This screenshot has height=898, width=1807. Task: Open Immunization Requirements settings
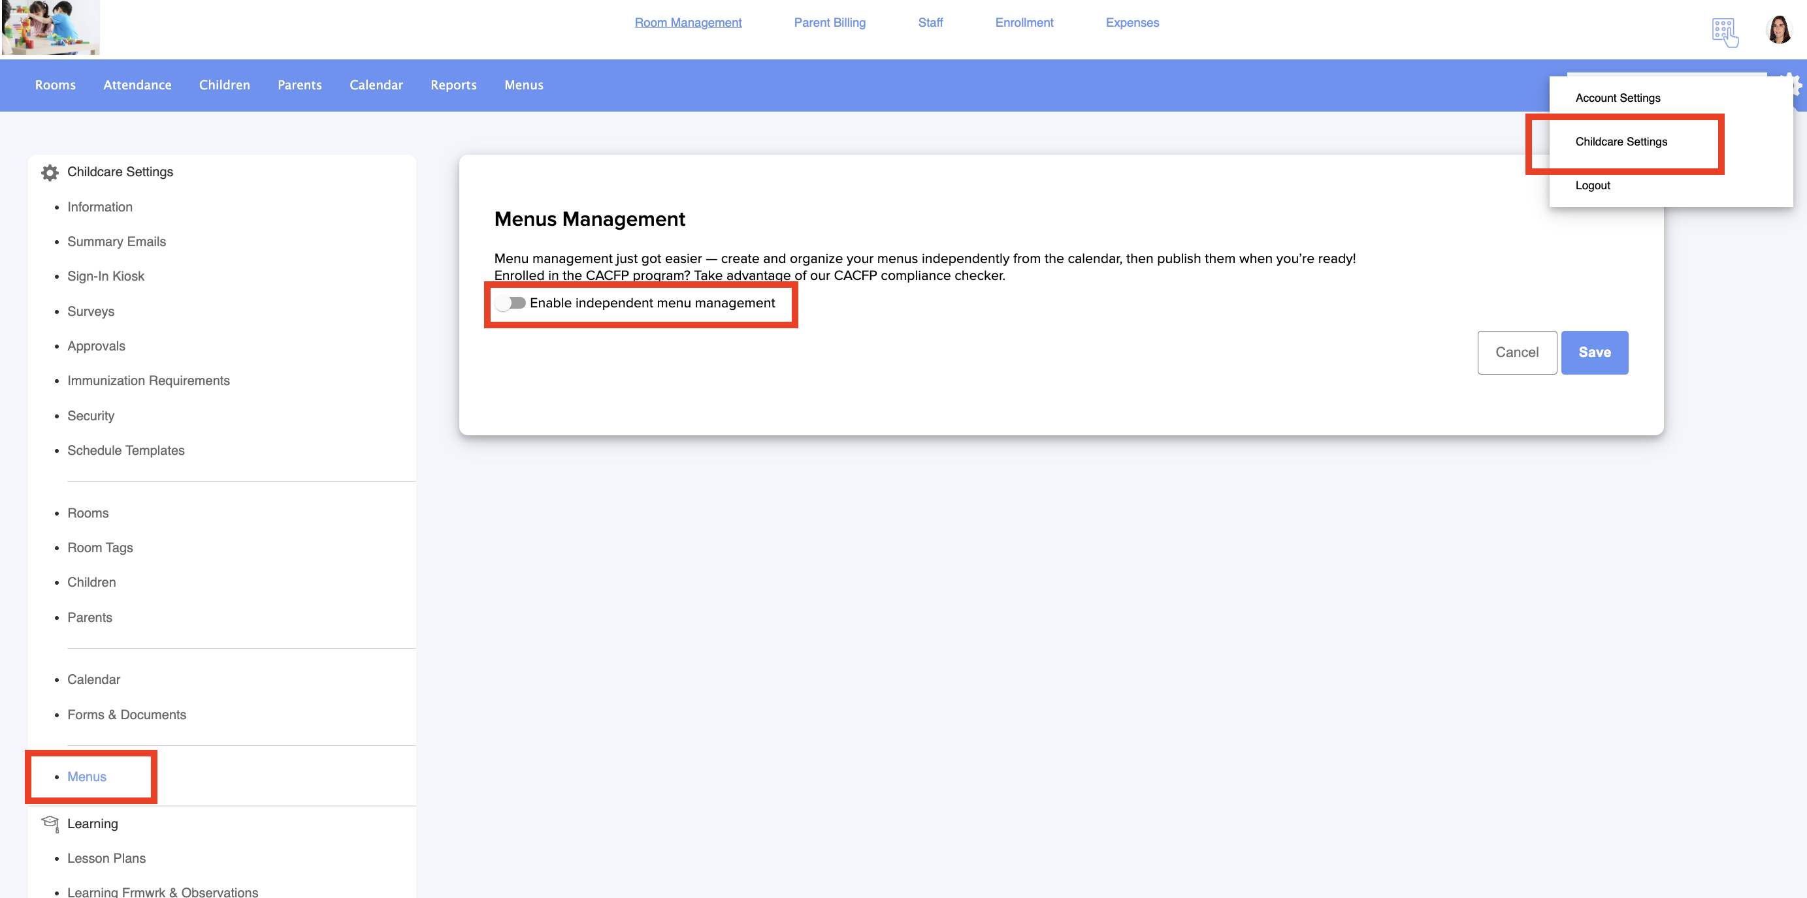click(148, 380)
